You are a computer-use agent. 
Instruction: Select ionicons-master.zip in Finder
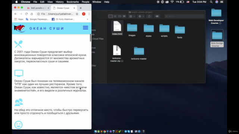117,54
